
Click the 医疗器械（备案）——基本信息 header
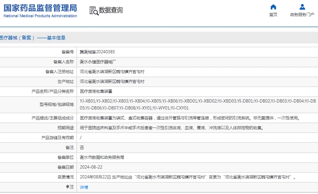[32, 38]
